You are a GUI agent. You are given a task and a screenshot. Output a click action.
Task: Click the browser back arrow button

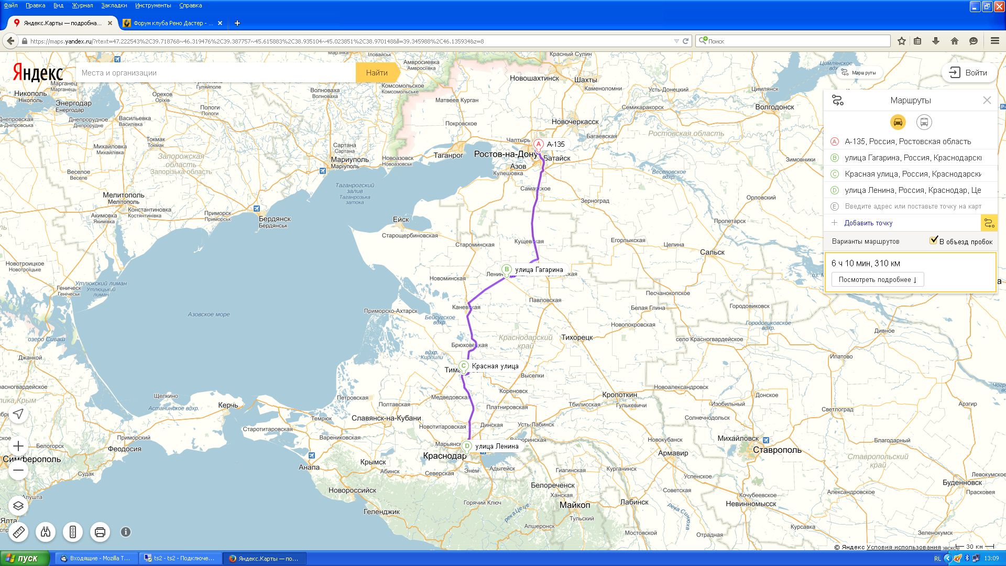(10, 41)
